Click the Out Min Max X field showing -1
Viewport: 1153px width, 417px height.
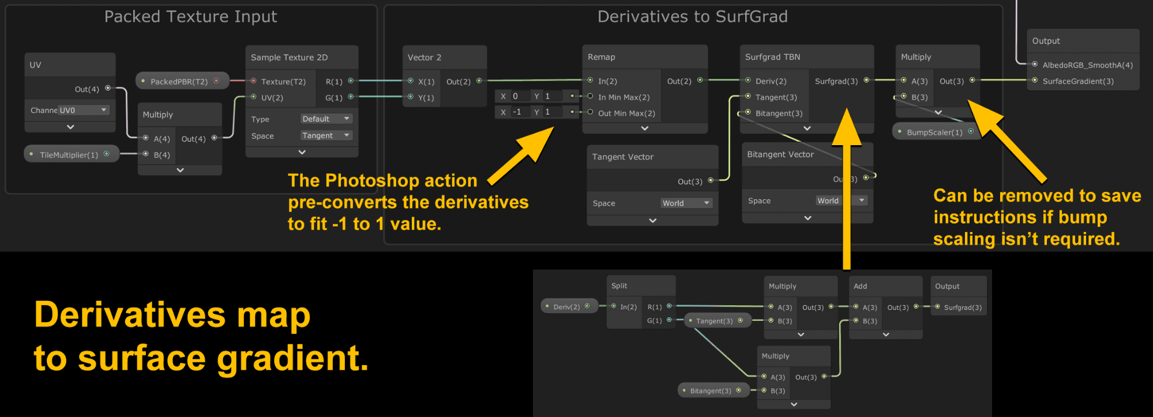pyautogui.click(x=520, y=112)
